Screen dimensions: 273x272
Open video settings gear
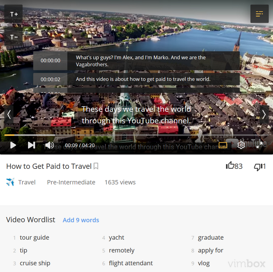pos(241,145)
